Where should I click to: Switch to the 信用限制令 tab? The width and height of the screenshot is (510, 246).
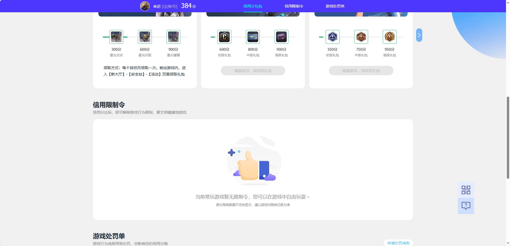tap(294, 6)
